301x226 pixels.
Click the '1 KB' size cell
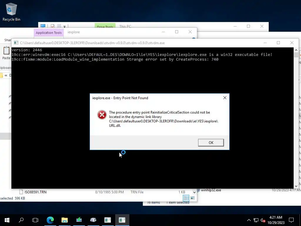coord(182,192)
